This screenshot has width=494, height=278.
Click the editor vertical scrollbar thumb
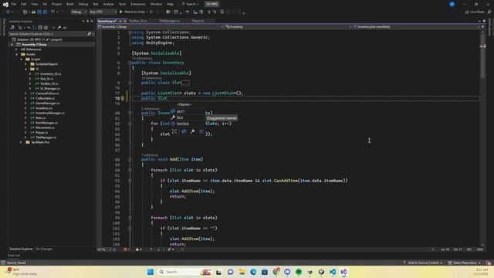[x=482, y=56]
